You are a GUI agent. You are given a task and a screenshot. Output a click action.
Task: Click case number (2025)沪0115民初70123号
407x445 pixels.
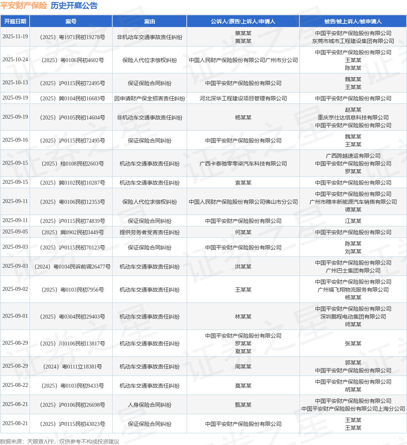[72, 248]
